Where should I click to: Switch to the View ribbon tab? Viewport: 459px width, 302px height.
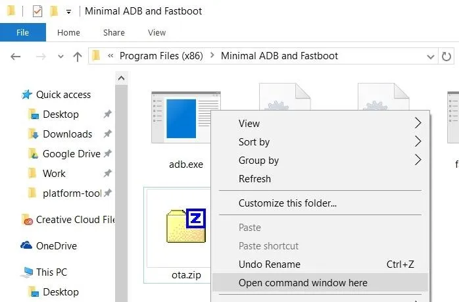pos(157,32)
